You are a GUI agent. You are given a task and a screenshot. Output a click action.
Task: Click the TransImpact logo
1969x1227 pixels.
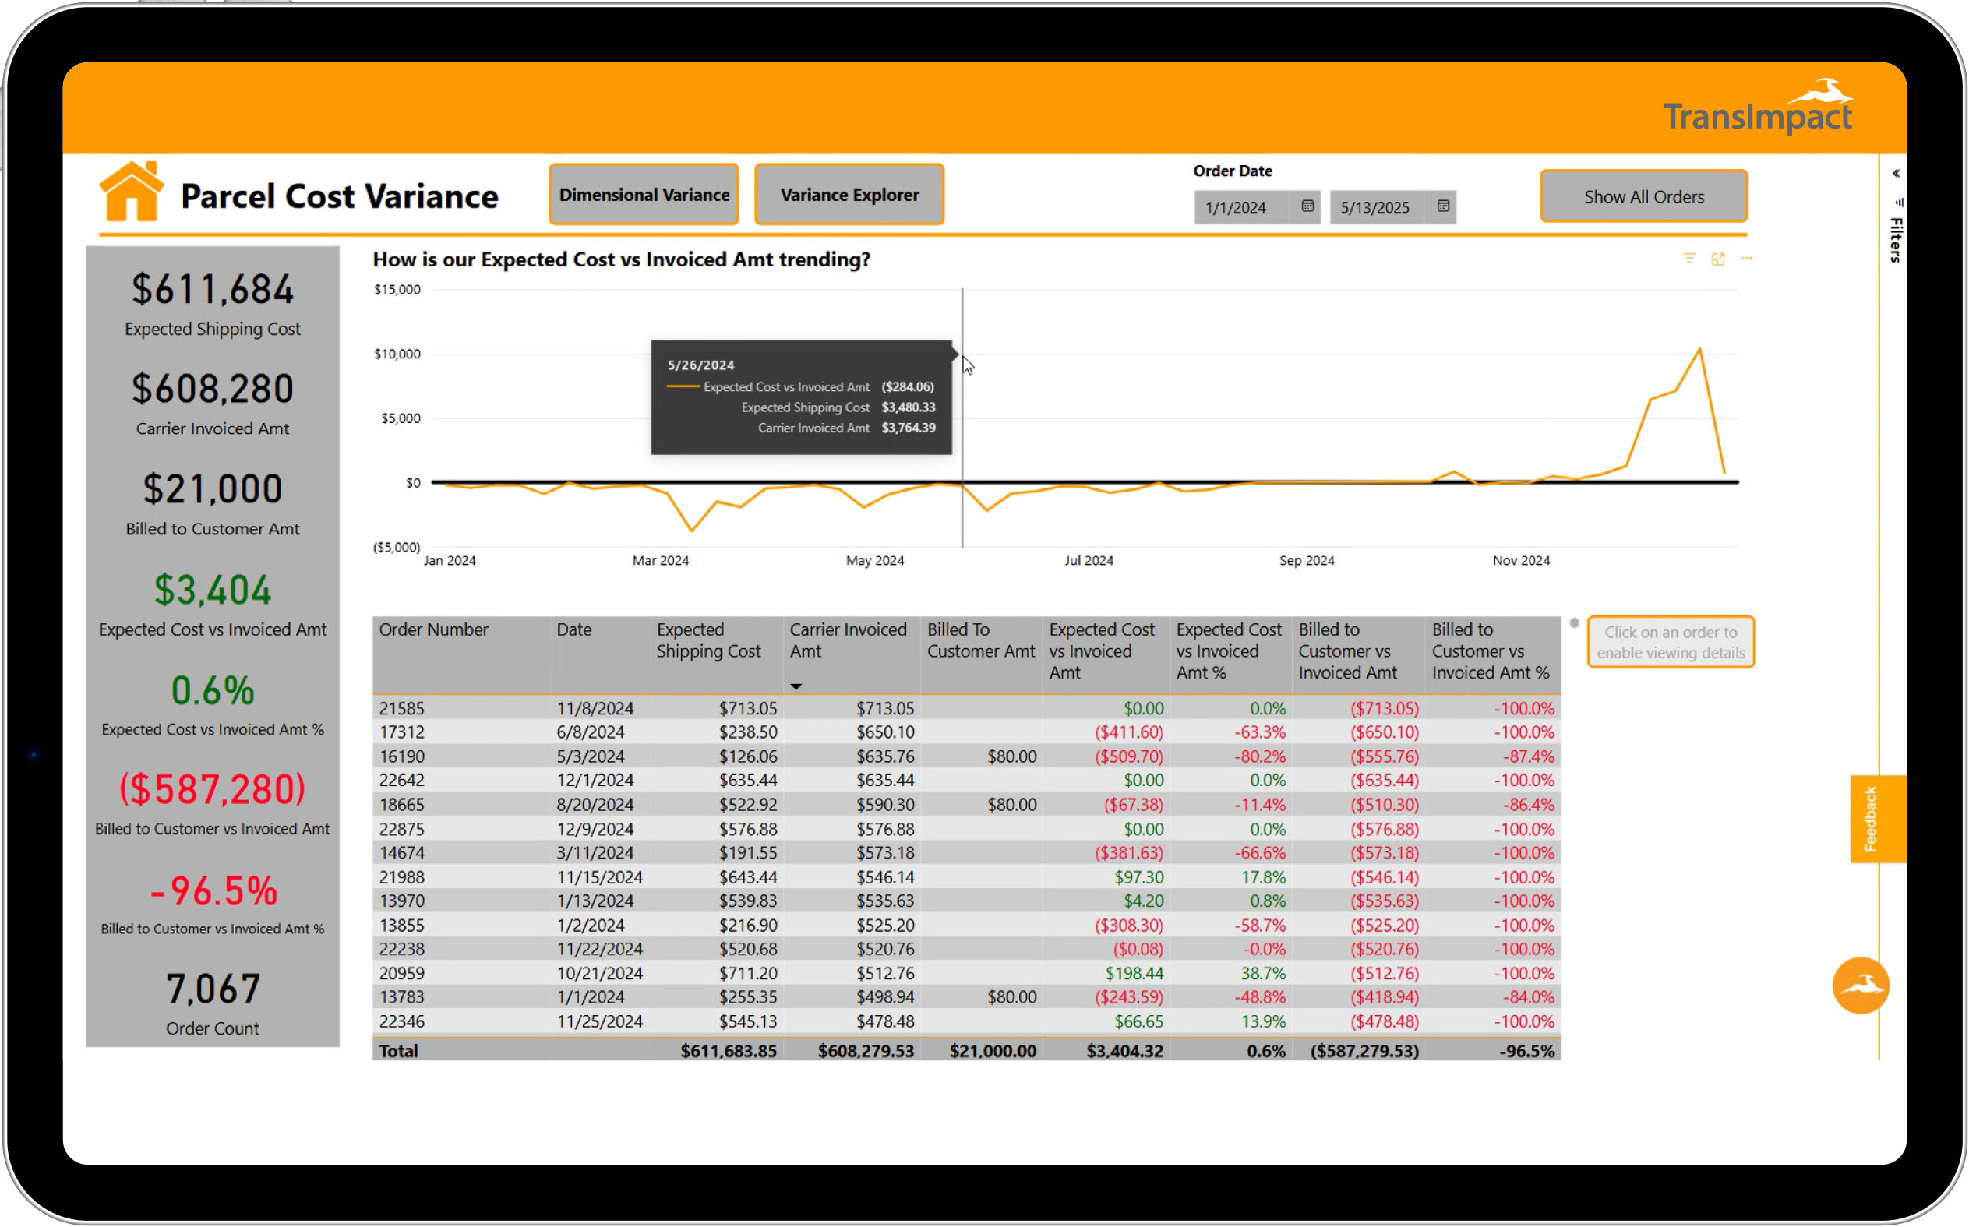(x=1757, y=110)
